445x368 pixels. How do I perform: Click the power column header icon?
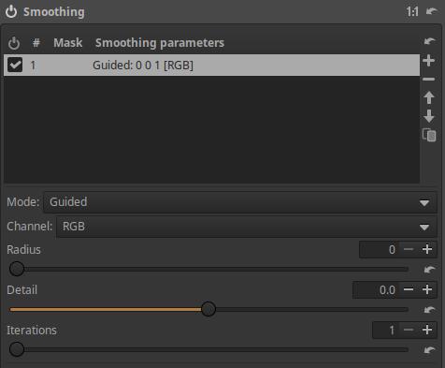pos(14,43)
